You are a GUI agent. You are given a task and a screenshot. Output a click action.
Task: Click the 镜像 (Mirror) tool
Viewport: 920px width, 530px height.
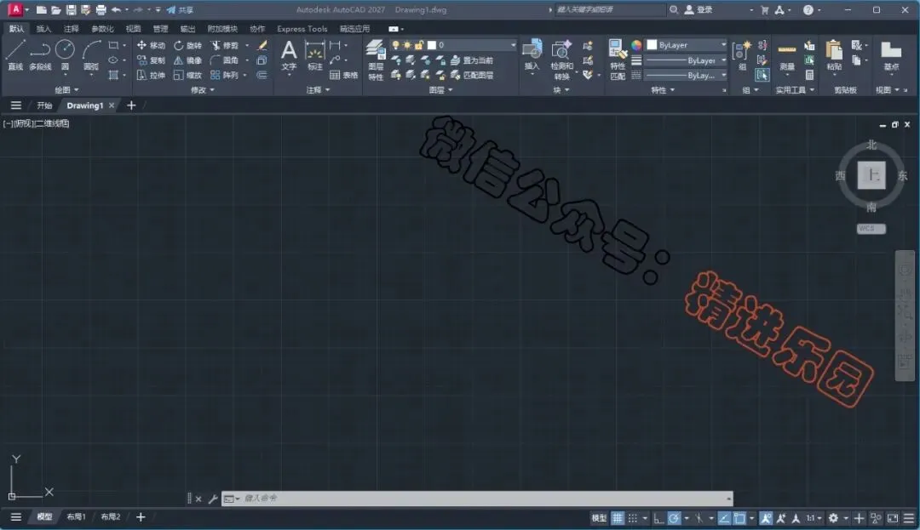tap(187, 60)
